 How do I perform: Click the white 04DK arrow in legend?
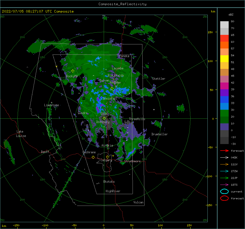[224, 158]
